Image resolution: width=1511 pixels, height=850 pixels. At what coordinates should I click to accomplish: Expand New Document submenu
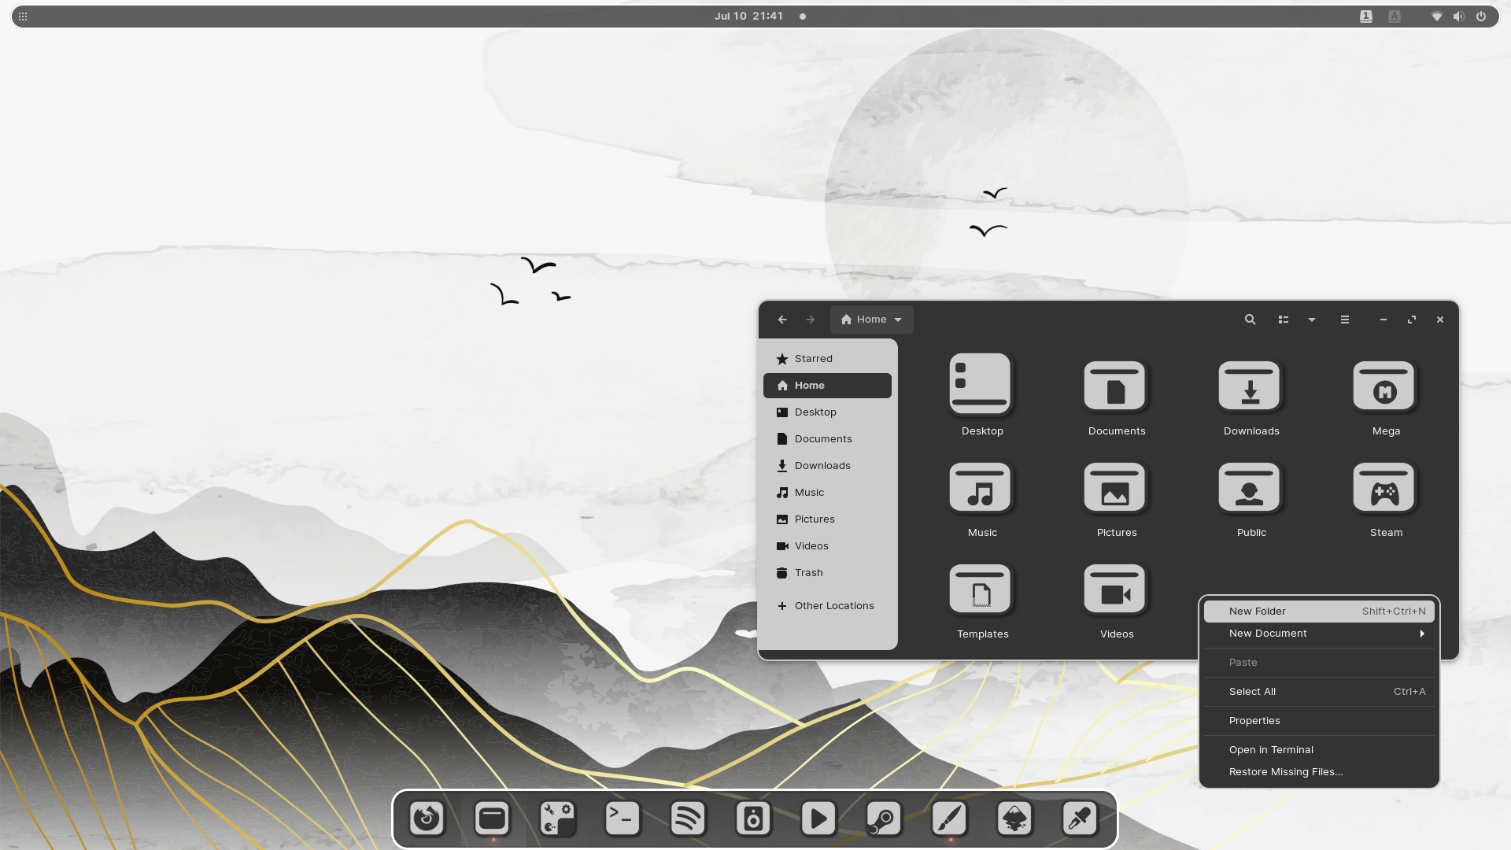[1319, 634]
